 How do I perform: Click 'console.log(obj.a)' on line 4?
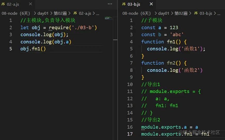(46, 42)
